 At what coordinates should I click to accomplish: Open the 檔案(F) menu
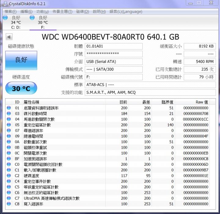(10, 12)
